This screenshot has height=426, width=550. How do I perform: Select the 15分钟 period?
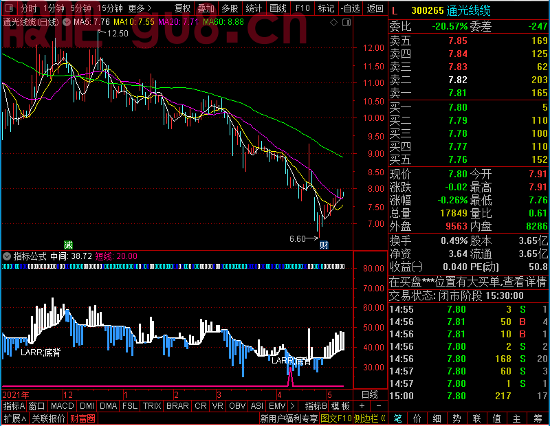[x=109, y=8]
